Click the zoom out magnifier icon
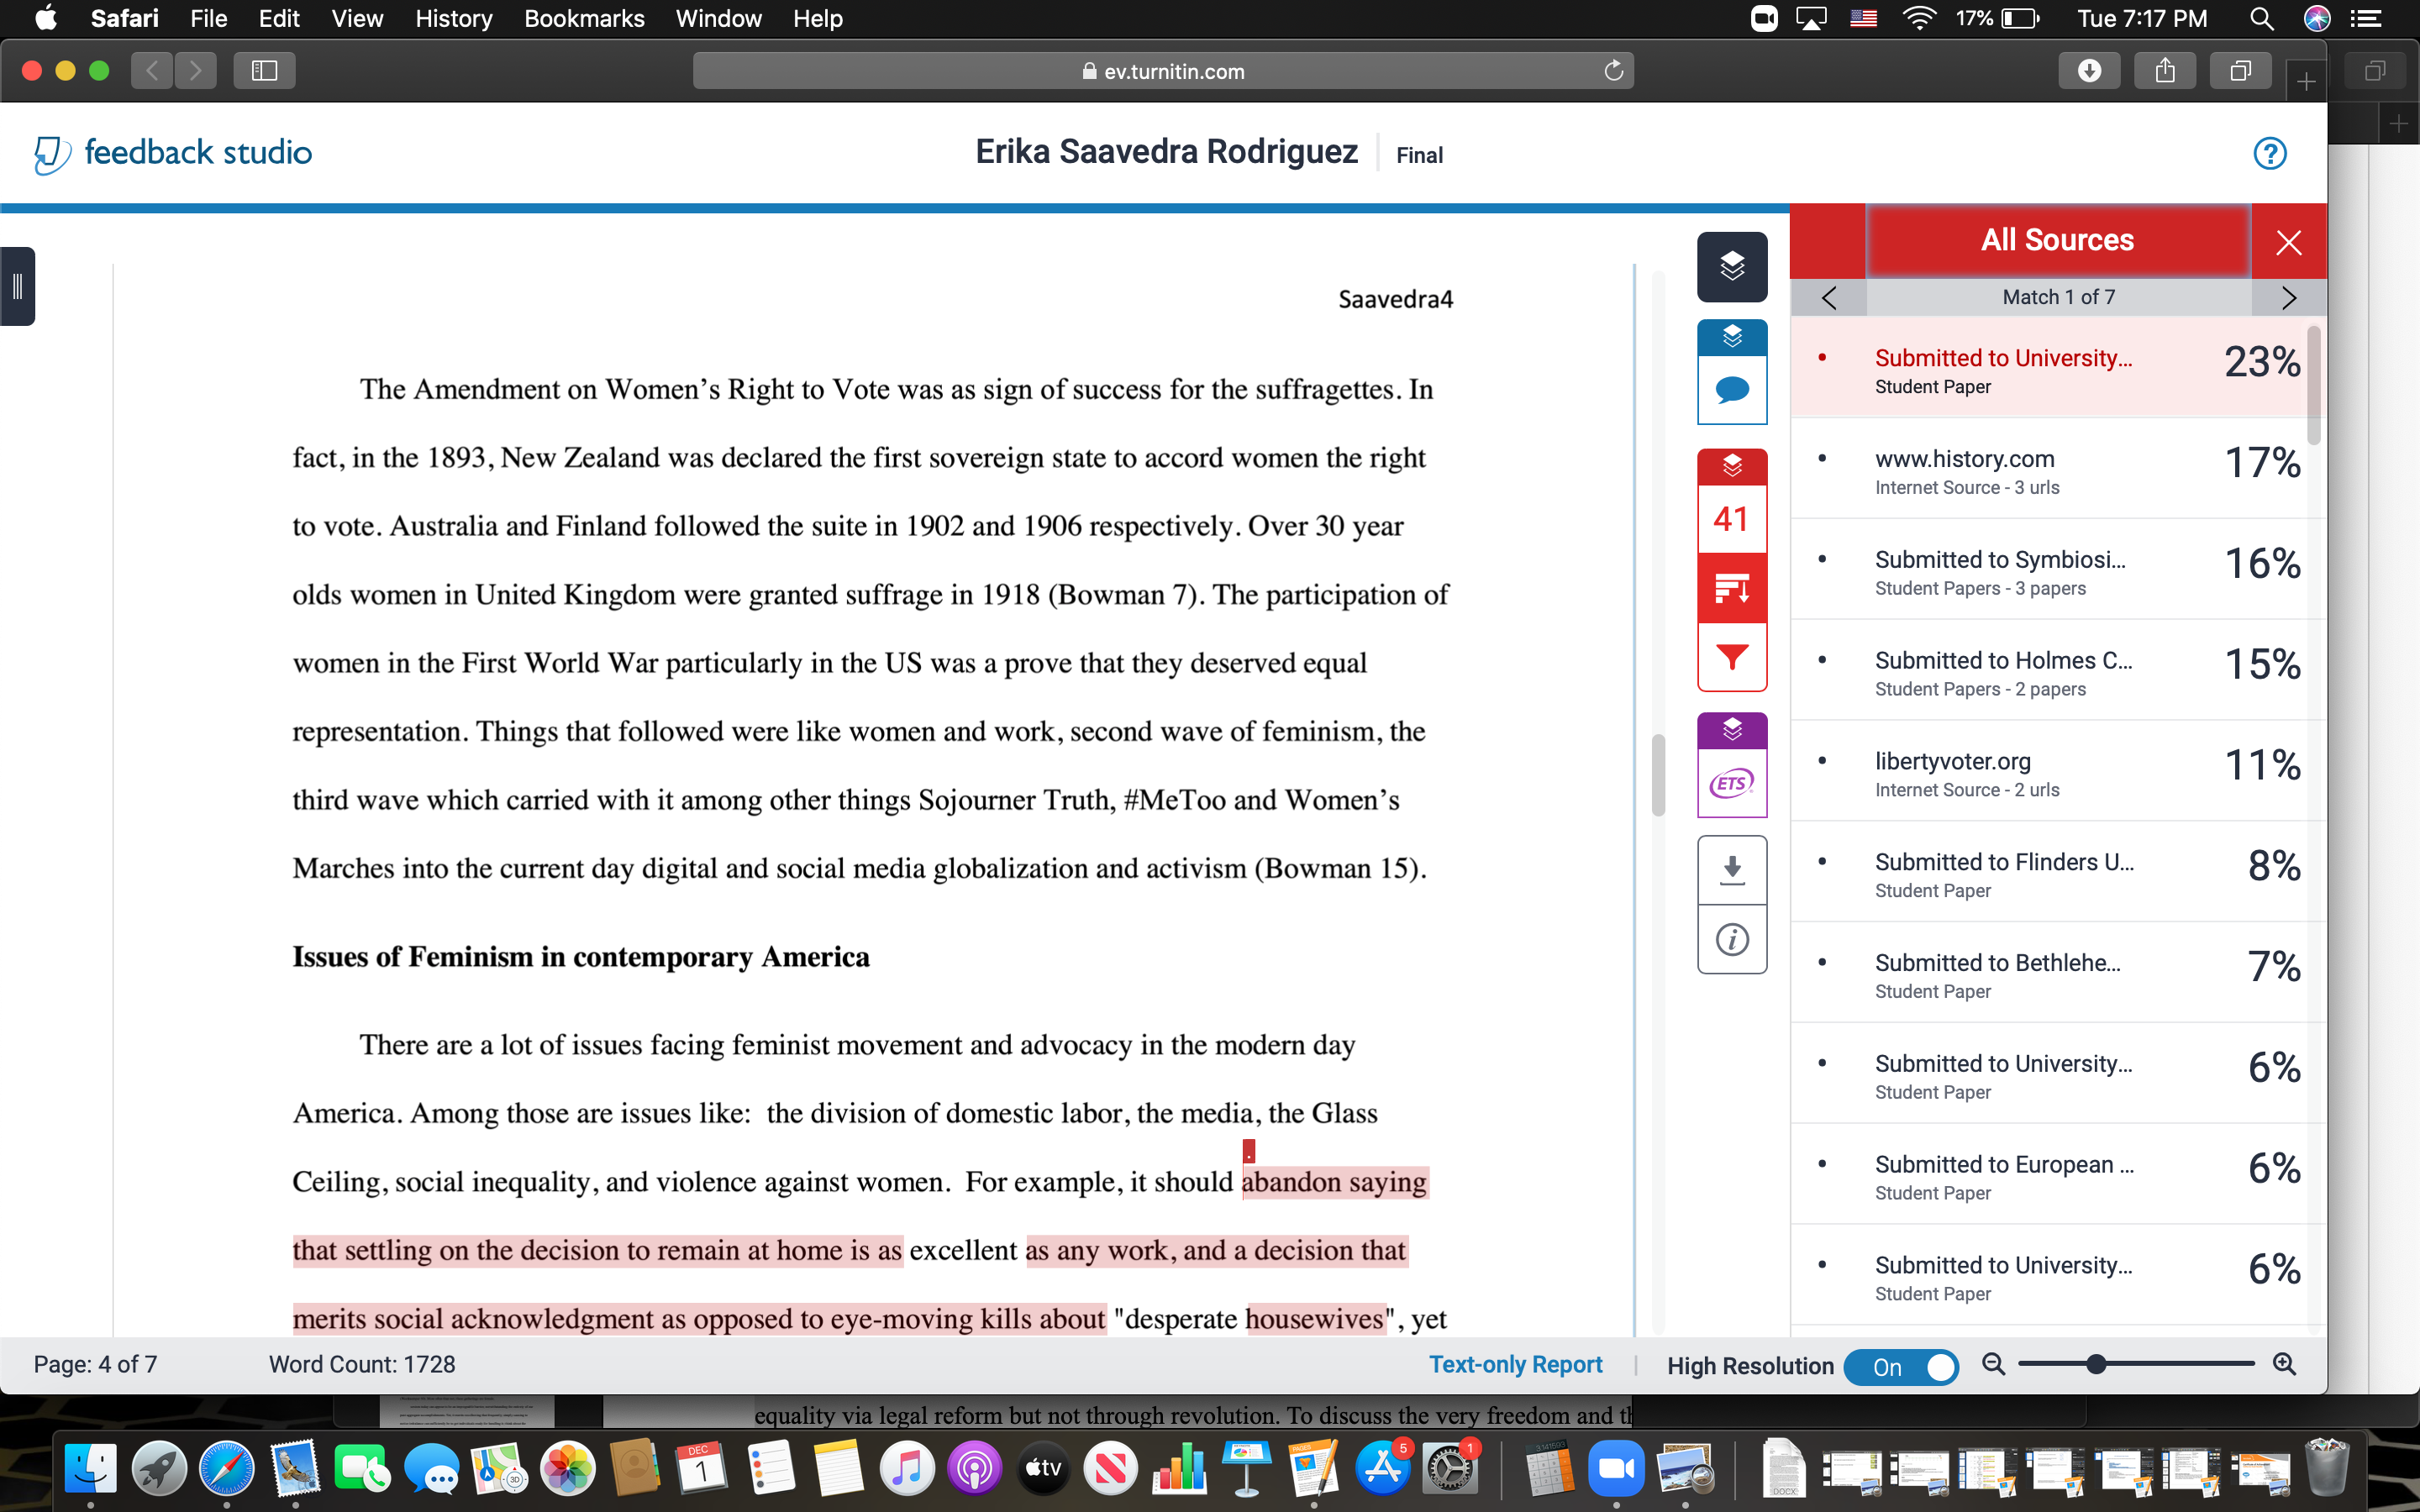This screenshot has width=2420, height=1512. pos(1993,1364)
